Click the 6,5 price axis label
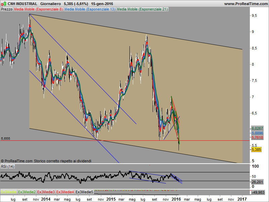Screen dimensions: 269x202 (x=254, y=113)
